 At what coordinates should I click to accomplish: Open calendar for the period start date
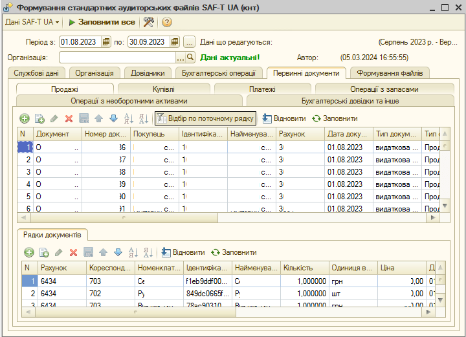(105, 42)
